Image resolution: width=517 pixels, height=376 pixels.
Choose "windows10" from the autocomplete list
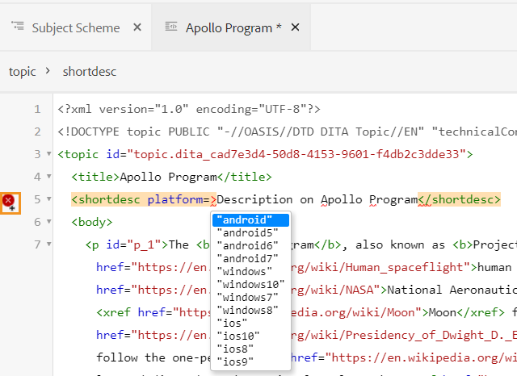[250, 285]
